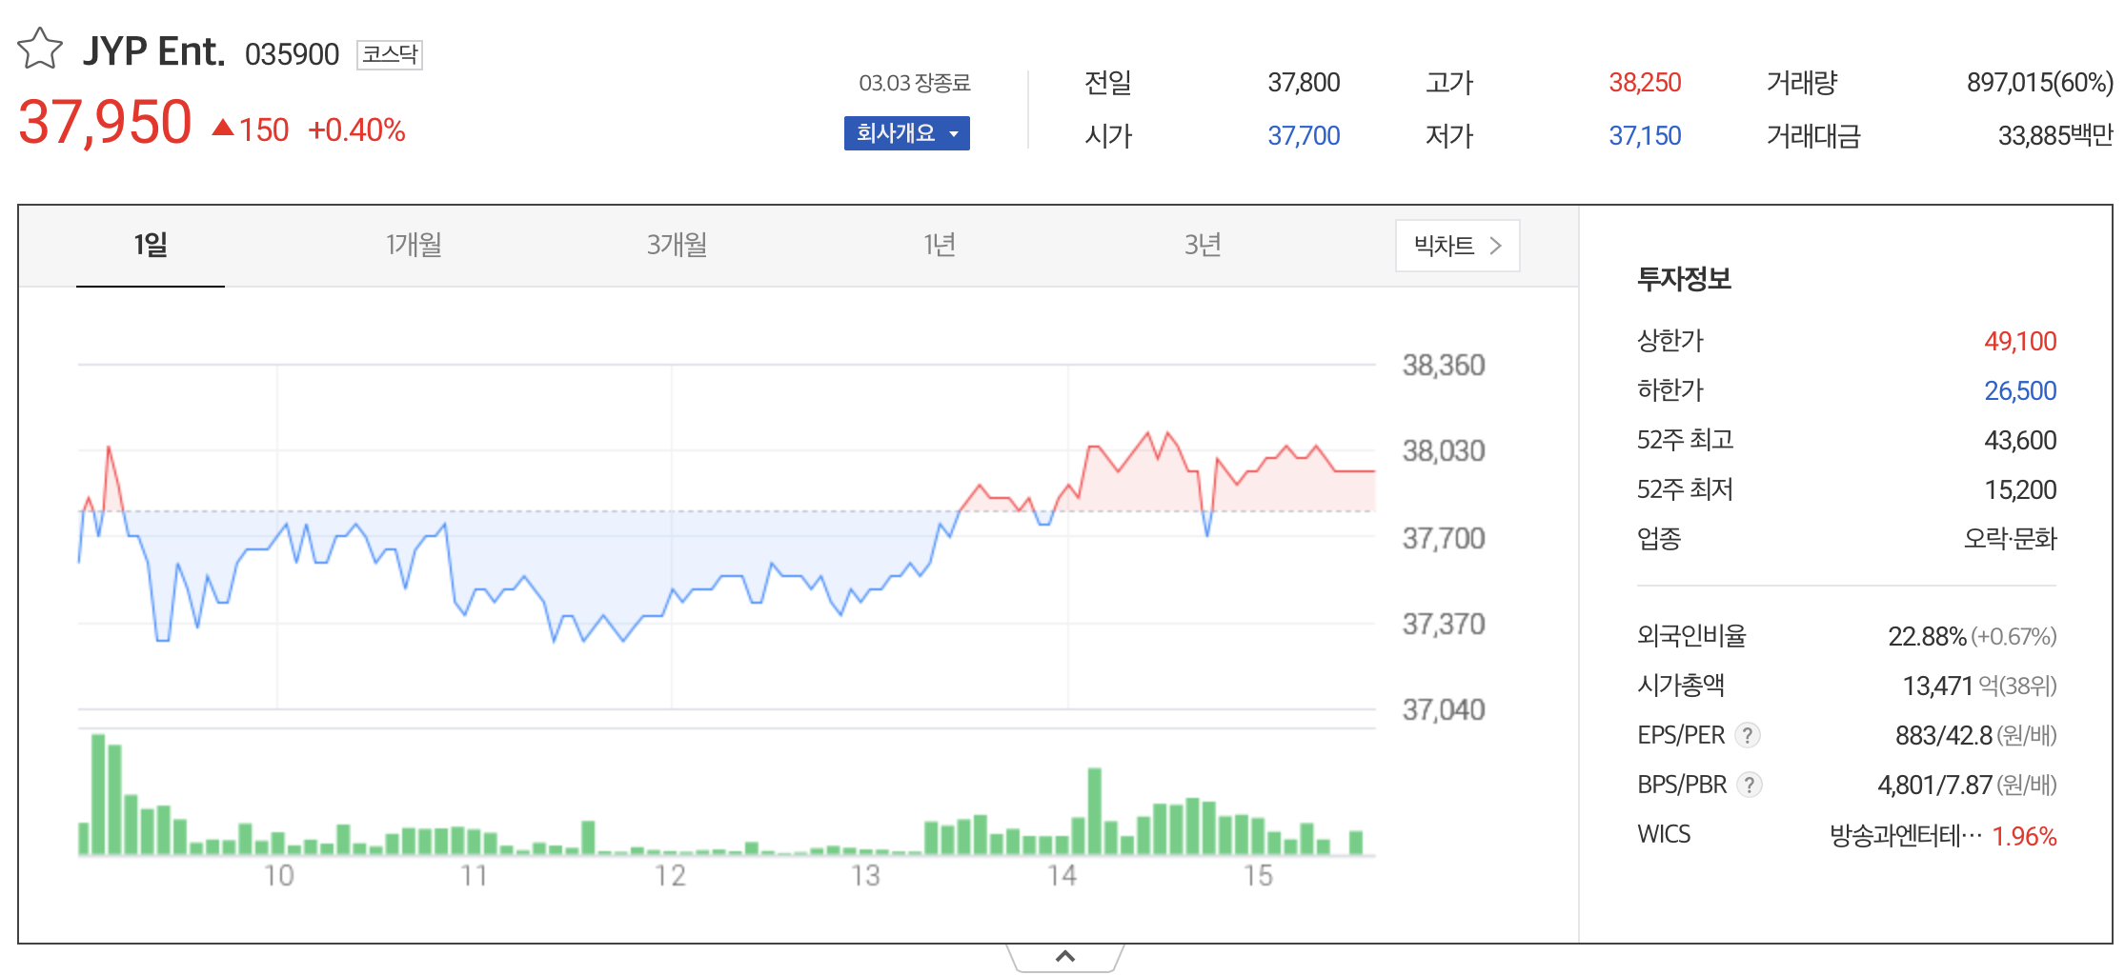This screenshot has width=2125, height=975.
Task: Click the BPS/PBR value 4,801/7.87
Action: [1934, 785]
